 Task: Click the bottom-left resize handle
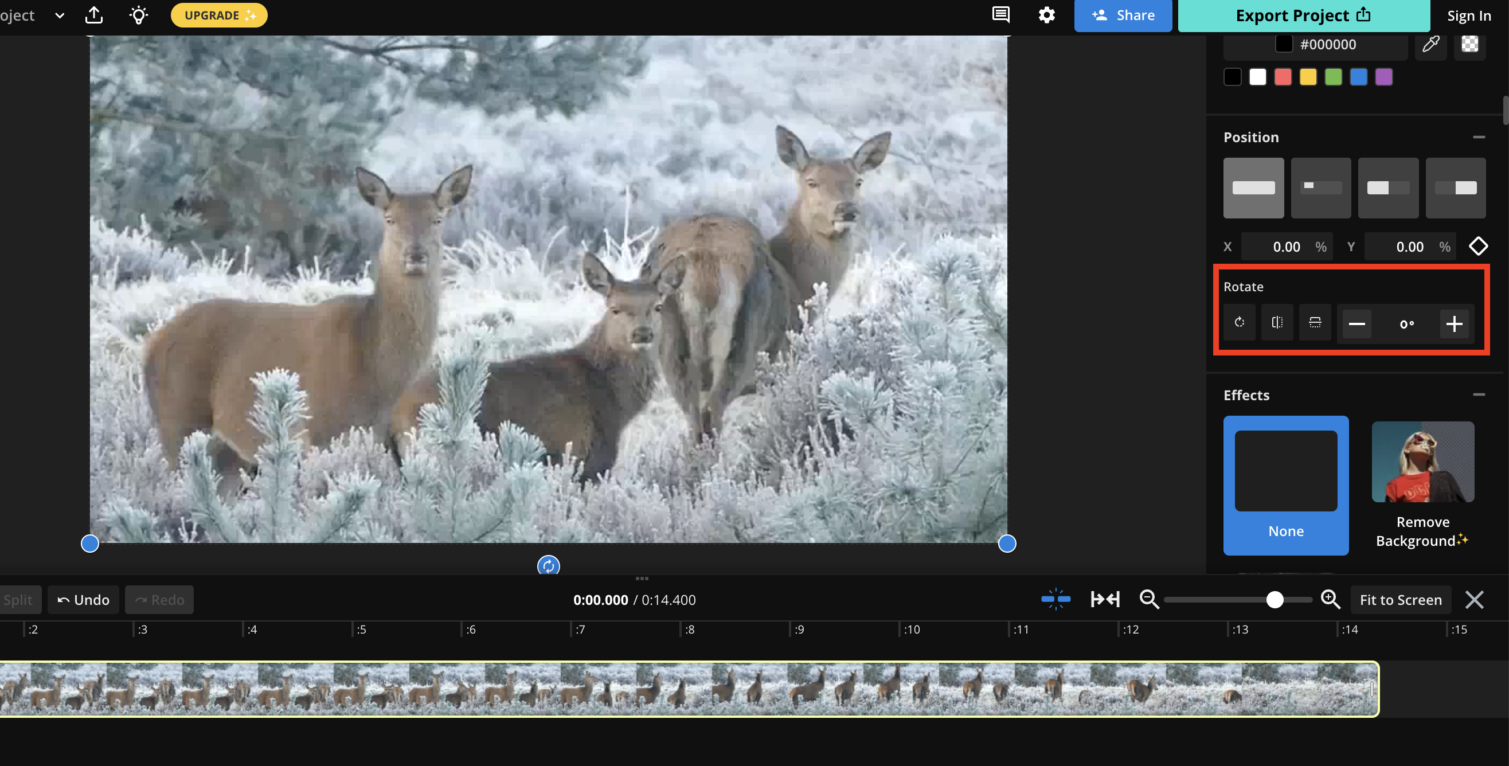89,544
